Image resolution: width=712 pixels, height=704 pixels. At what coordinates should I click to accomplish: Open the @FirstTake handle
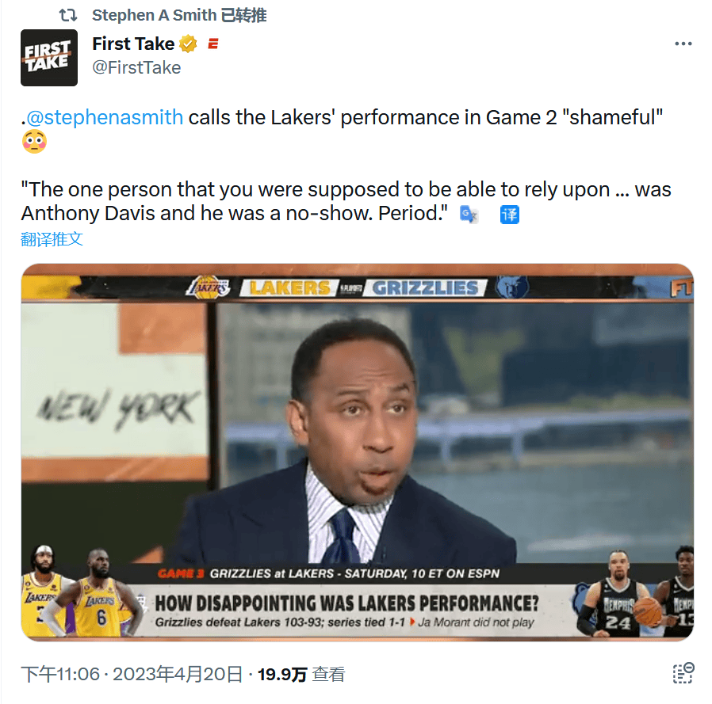(x=136, y=67)
